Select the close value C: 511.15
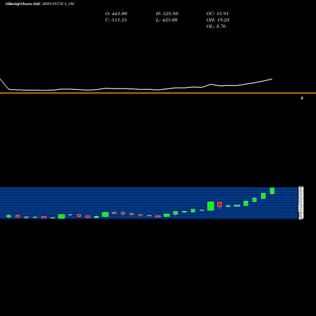The image size is (316, 316). [x=116, y=20]
